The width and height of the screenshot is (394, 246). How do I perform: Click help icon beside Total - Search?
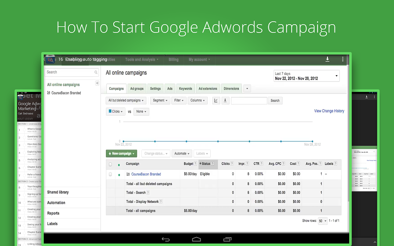click(x=148, y=192)
